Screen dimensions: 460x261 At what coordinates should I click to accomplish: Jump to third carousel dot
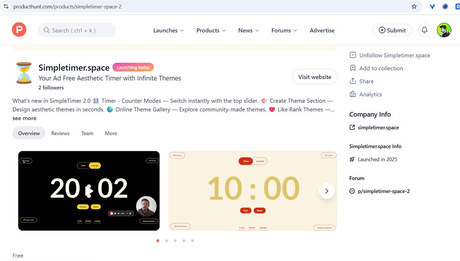pos(175,241)
